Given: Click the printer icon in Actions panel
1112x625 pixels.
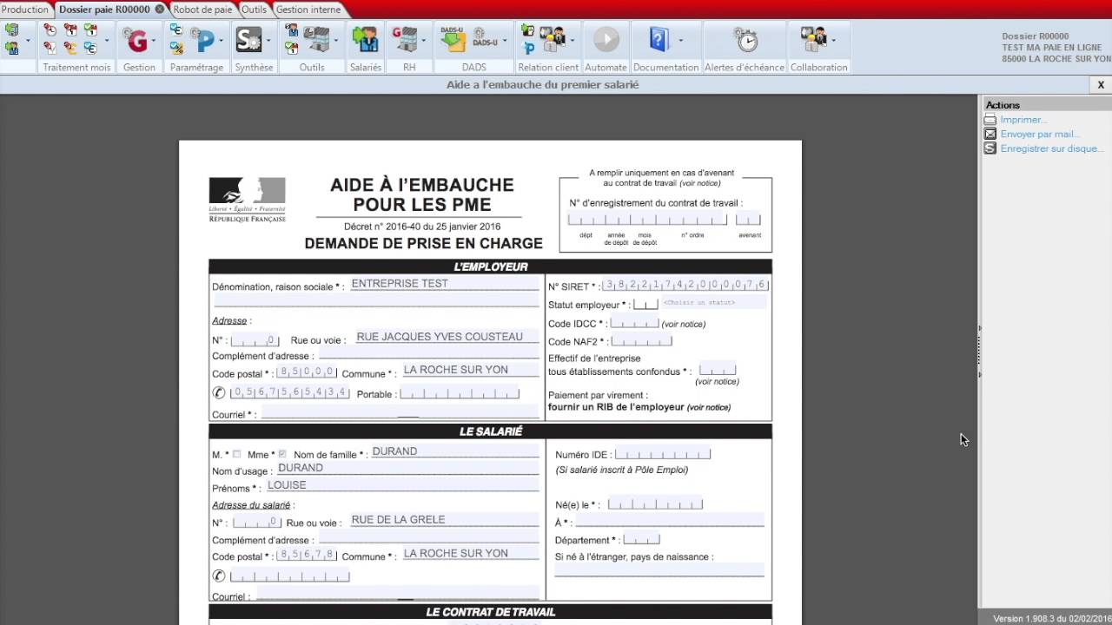Looking at the screenshot, I should (x=990, y=120).
